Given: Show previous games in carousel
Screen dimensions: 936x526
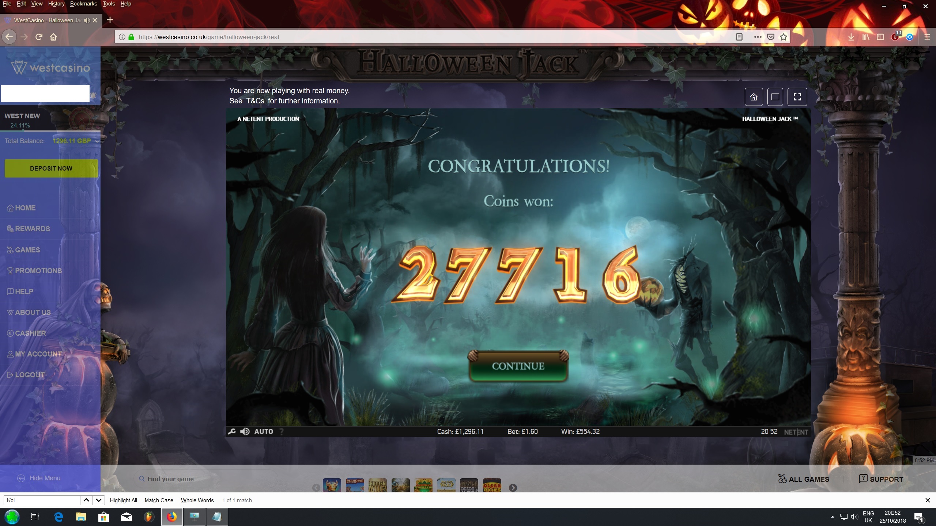Looking at the screenshot, I should coord(316,488).
